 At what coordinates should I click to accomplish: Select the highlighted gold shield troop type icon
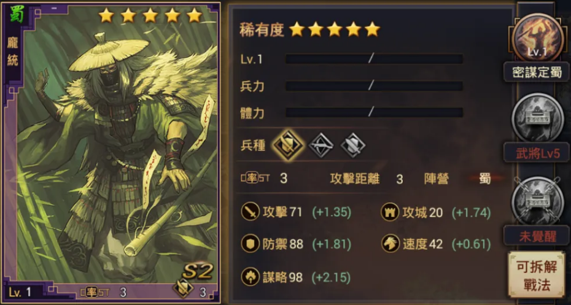coord(289,145)
